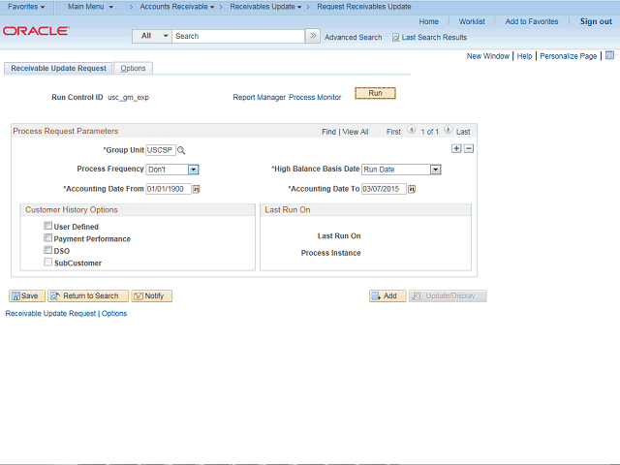Click the usc_gm_exp run control ID text
The image size is (620, 465).
click(128, 97)
